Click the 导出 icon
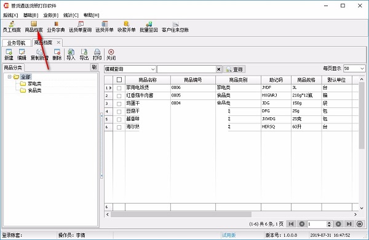The height and width of the screenshot is (240, 369). [84, 55]
